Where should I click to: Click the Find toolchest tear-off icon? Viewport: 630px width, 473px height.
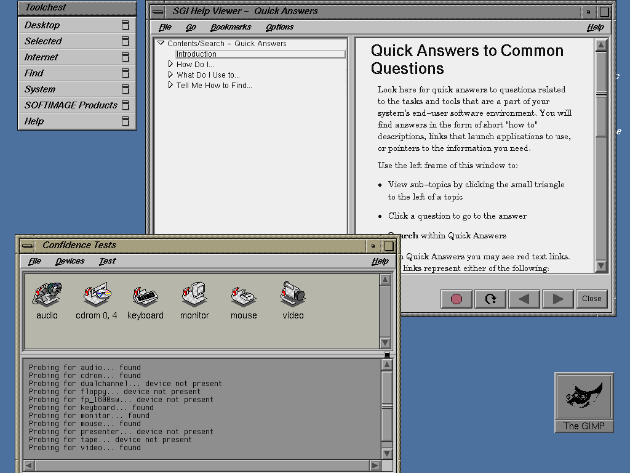click(x=126, y=73)
